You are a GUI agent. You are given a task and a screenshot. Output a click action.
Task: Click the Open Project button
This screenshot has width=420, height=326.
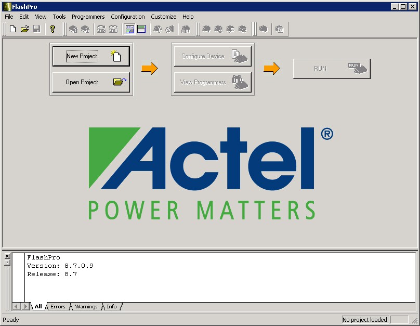[91, 82]
